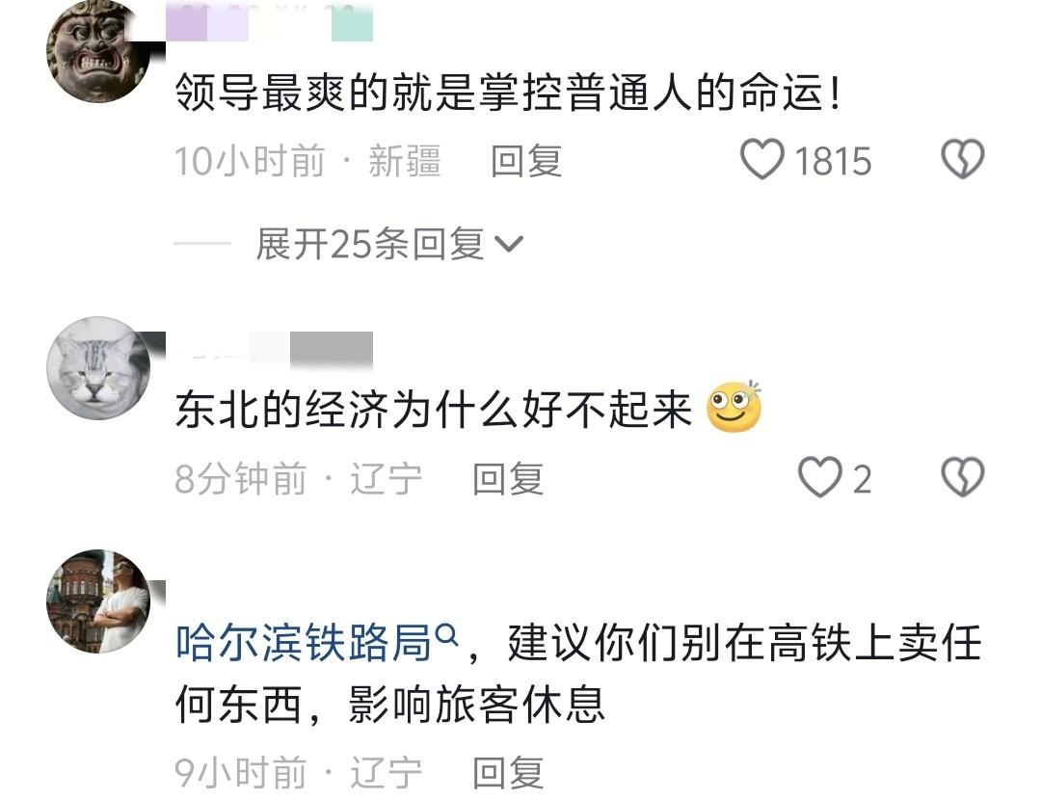Open the angry mask avatar profile
This screenshot has width=1041, height=800.
click(x=98, y=52)
